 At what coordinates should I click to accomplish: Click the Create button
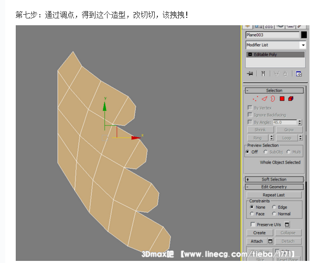260,232
